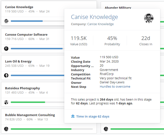Screen dimensions: 164x135
Task: Click owner avatar on Canise Knowledge card
Action: [x=6, y=21]
